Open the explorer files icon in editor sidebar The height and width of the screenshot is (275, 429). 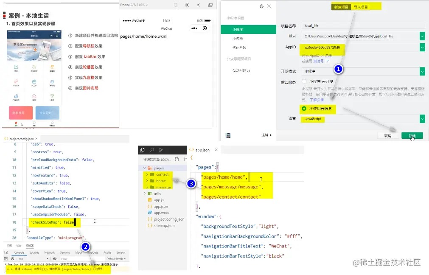click(x=142, y=150)
